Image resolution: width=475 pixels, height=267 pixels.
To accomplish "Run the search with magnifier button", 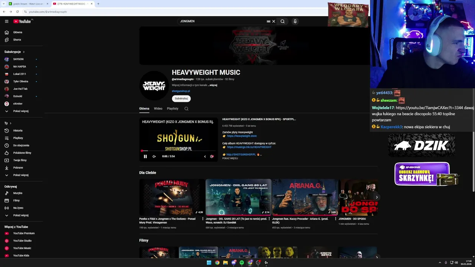I will tap(282, 22).
